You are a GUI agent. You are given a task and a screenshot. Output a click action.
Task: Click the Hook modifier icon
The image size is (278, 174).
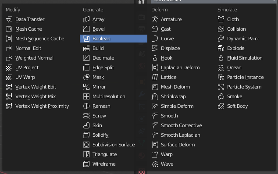tap(155, 58)
